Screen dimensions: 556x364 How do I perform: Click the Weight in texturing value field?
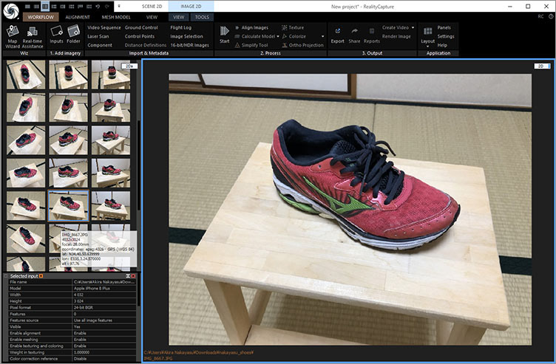(x=104, y=352)
